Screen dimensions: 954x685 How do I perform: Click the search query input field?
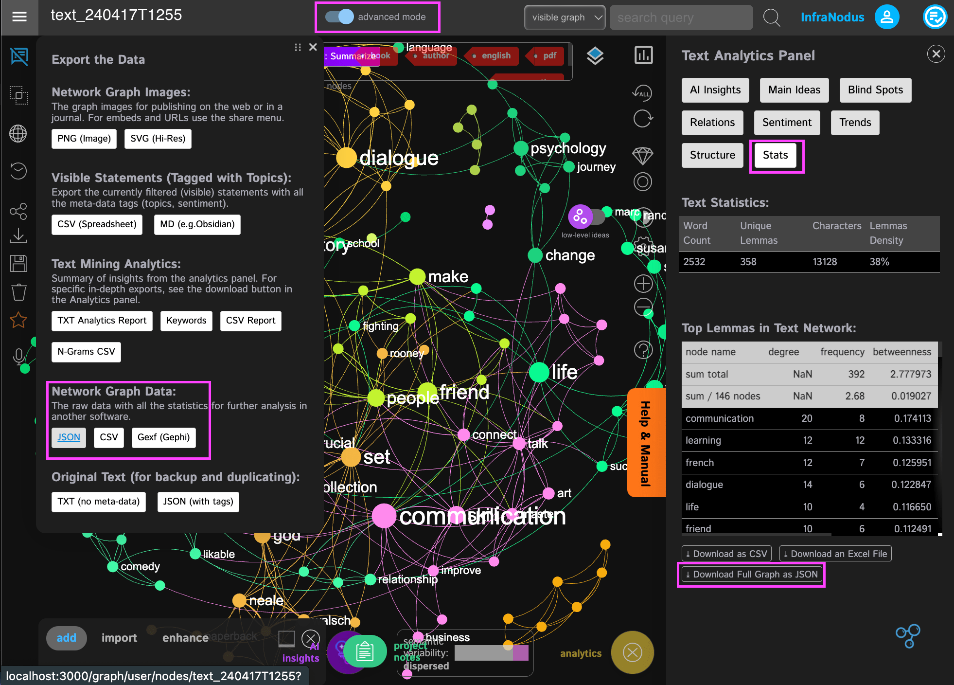pos(681,18)
